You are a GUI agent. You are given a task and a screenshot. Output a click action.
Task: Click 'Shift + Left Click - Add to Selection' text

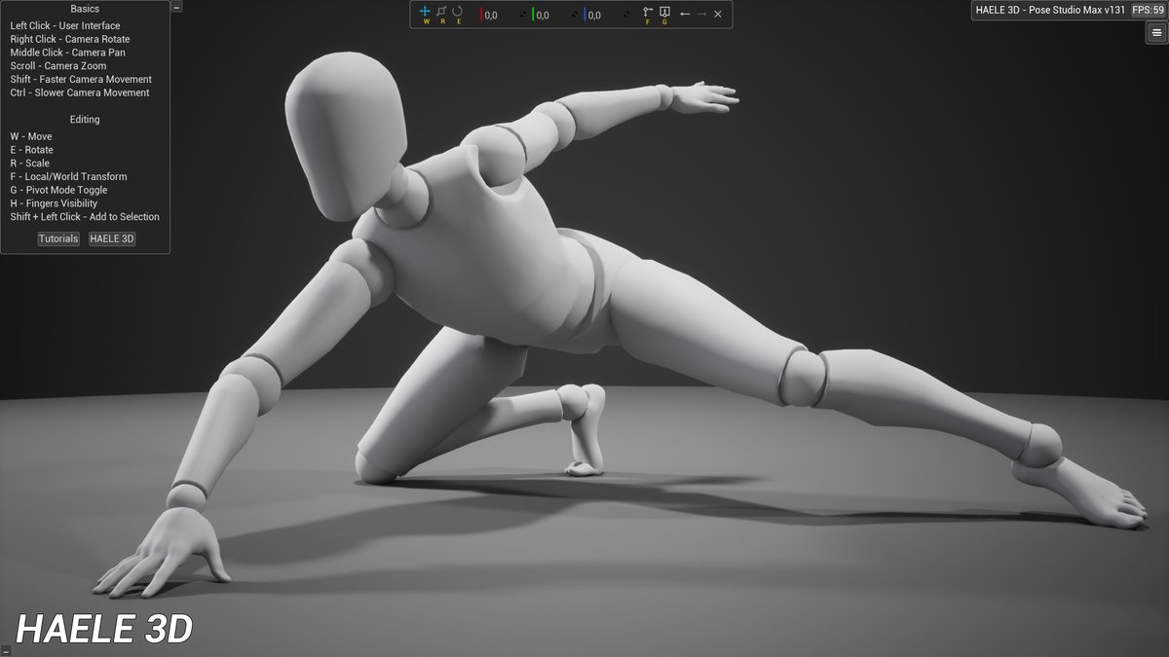(x=85, y=217)
